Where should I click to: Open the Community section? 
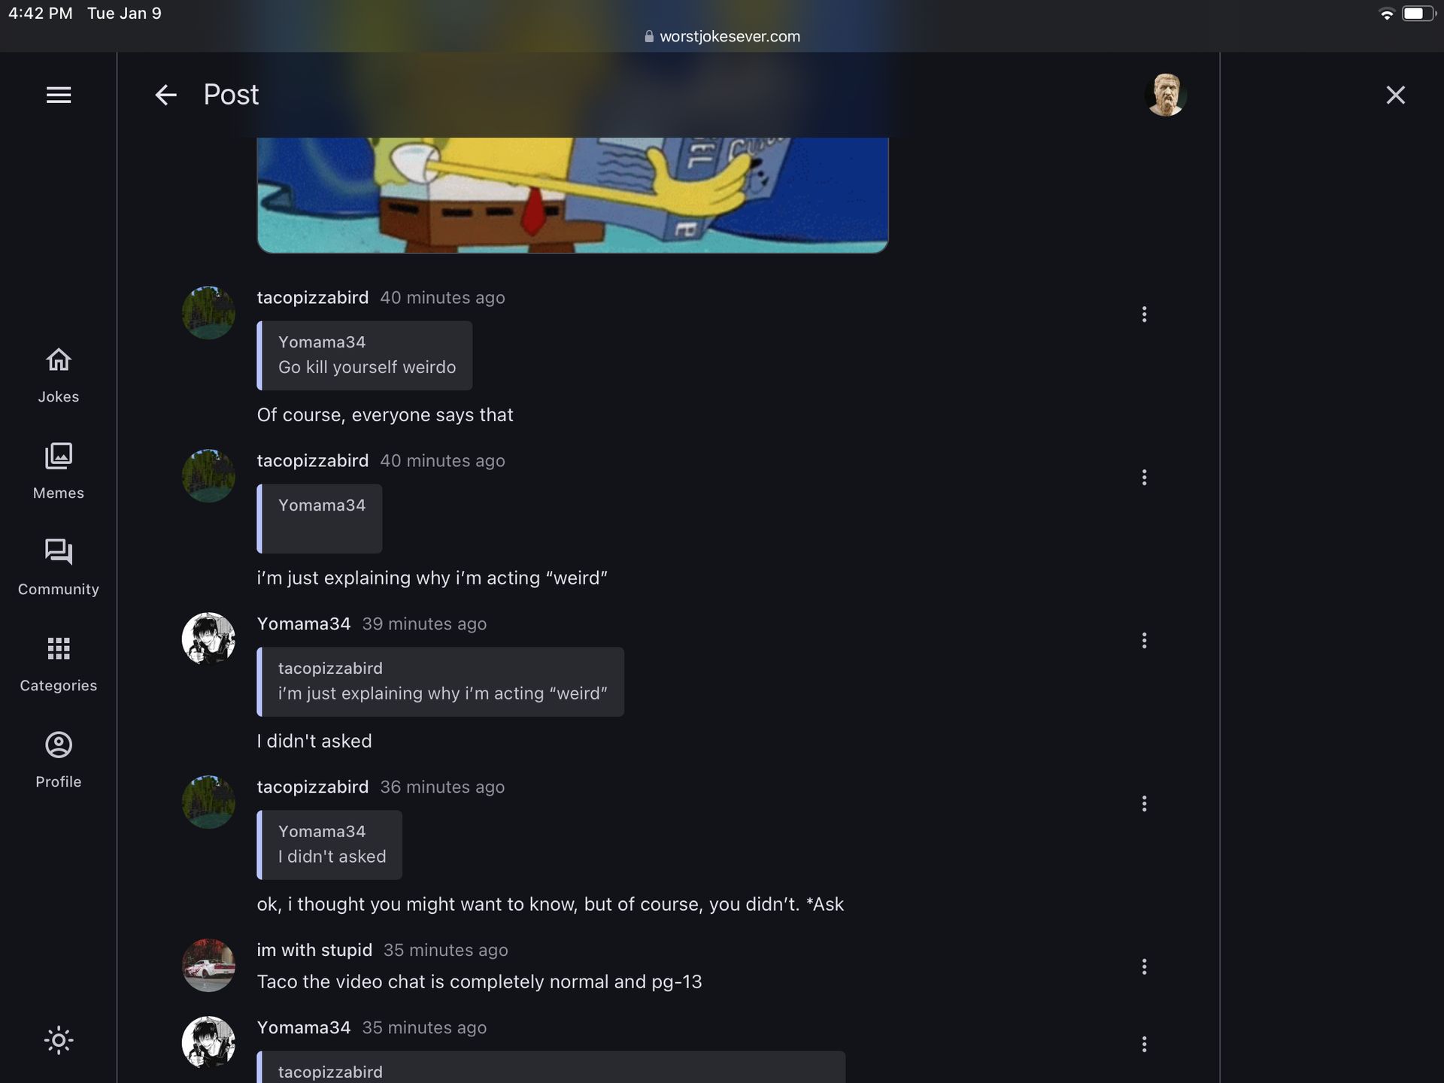(59, 568)
